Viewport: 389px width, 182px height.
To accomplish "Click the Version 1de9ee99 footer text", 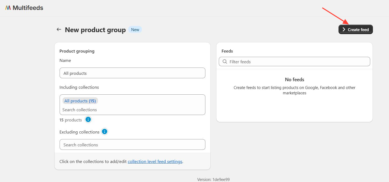I will point(213,180).
